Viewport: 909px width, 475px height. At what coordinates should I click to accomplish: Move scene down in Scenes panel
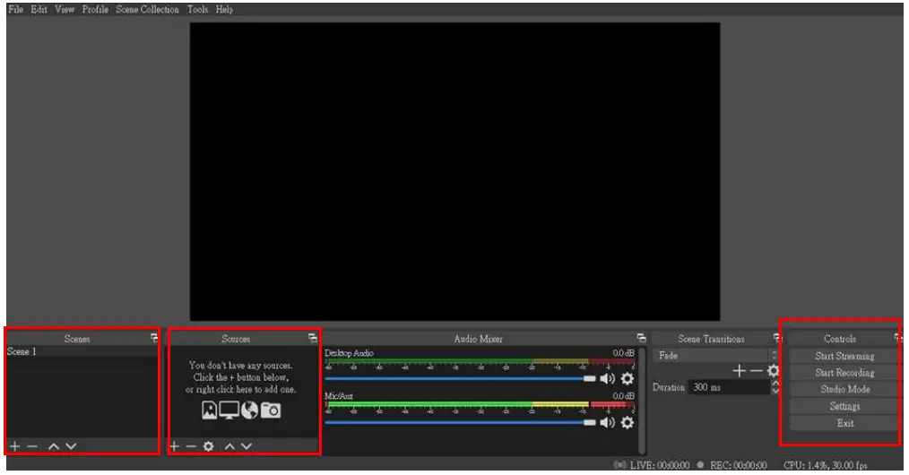(x=71, y=446)
